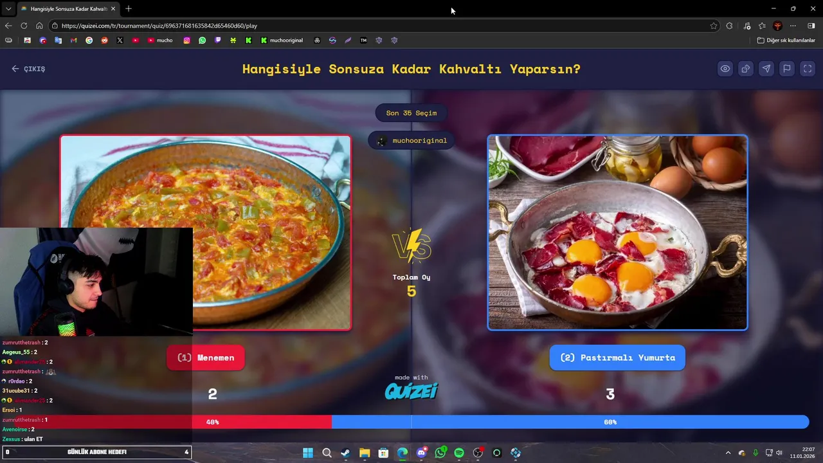This screenshot has height=463, width=823.
Task: Vote for (2) Pastırmalı Yumurta button
Action: point(617,358)
